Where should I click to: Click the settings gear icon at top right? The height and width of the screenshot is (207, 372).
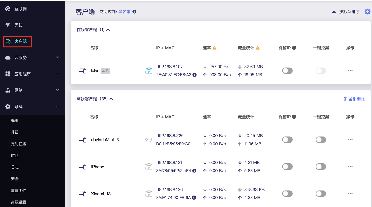click(367, 12)
